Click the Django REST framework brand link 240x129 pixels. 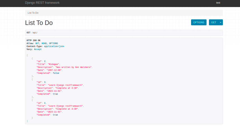coord(42,3)
